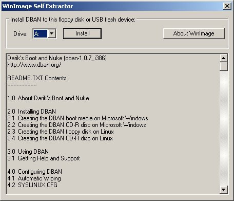Image resolution: width=234 pixels, height=201 pixels.
Task: Expand the Drive dropdown arrow
Action: pos(51,33)
